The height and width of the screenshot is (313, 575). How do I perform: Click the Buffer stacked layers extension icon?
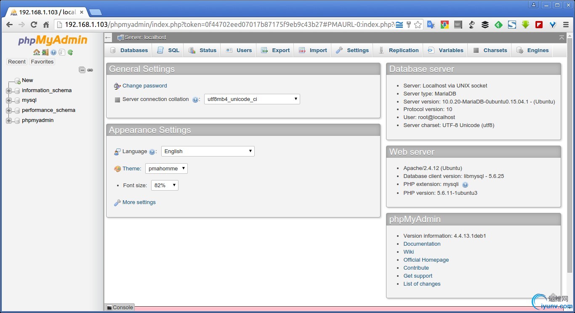tap(485, 25)
